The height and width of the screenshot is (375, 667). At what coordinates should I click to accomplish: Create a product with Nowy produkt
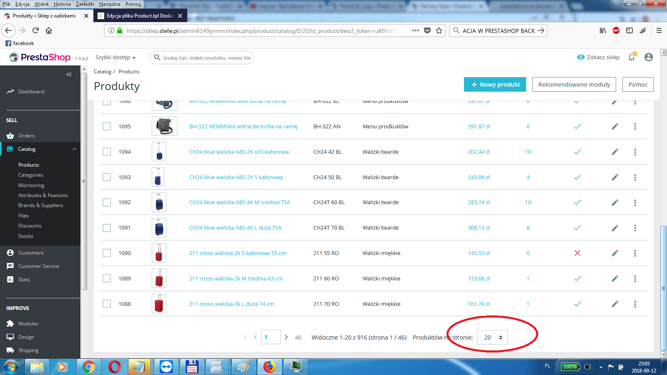(x=495, y=85)
